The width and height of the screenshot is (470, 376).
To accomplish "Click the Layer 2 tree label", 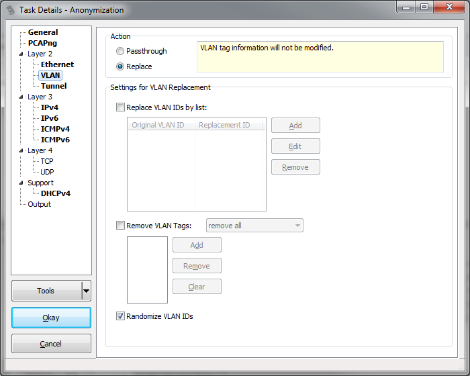I will 40,54.
